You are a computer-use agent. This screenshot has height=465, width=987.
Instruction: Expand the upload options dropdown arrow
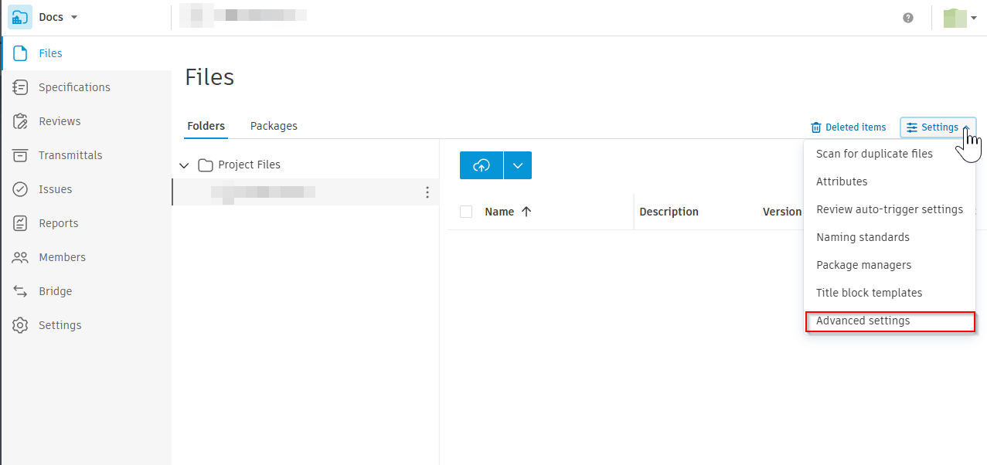click(518, 165)
